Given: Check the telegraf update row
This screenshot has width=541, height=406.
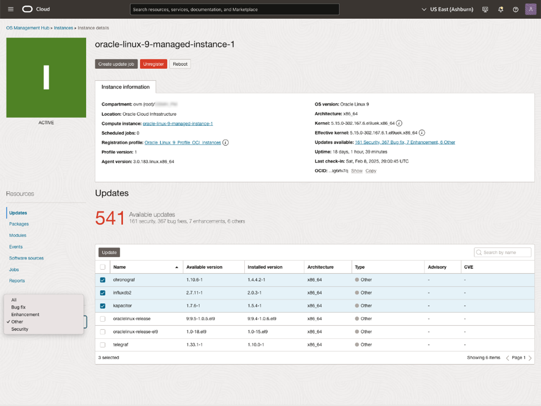Looking at the screenshot, I should click(102, 344).
